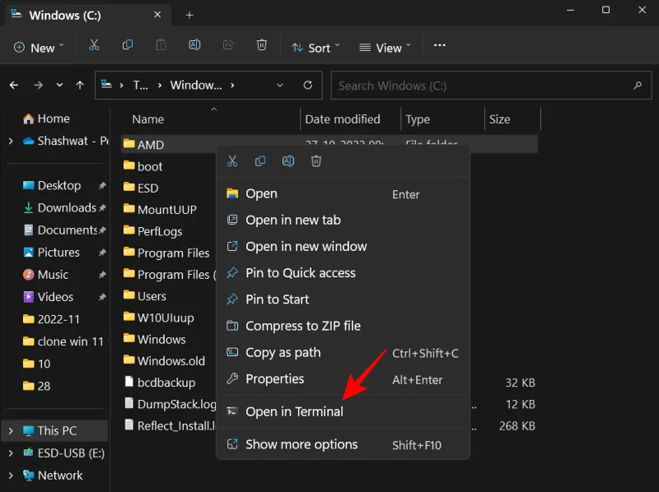
Task: Open the Sort dropdown
Action: pos(315,48)
